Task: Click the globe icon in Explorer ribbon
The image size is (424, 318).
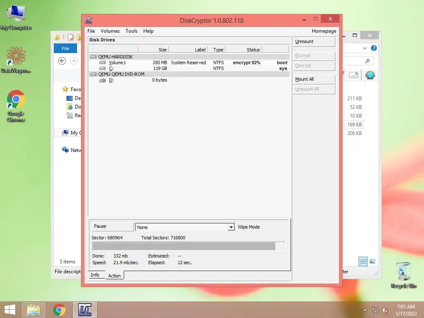Action: pos(370,75)
